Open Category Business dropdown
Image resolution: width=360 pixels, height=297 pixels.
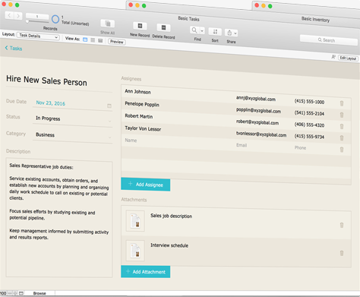[x=72, y=135]
